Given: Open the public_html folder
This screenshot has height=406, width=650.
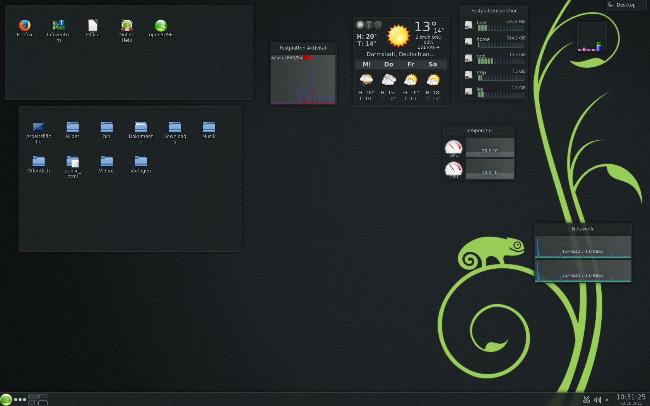Looking at the screenshot, I should [72, 162].
